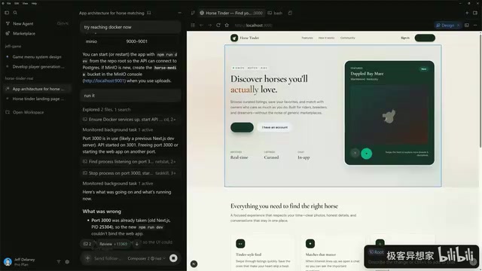Image resolution: width=482 pixels, height=271 pixels.
Task: Click dark green header button
Action: (425, 38)
